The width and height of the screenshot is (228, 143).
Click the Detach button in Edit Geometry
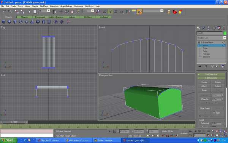point(218,86)
